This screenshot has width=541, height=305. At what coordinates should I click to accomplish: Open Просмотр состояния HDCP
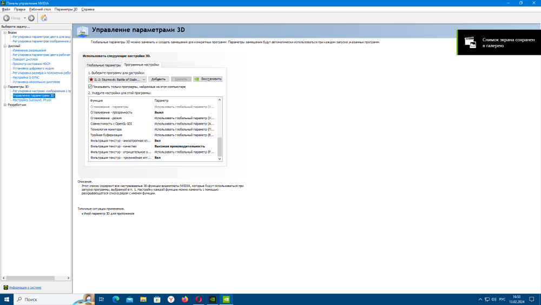(x=31, y=64)
